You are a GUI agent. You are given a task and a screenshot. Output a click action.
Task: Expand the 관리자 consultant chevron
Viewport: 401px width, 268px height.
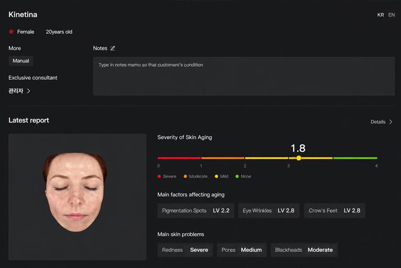(29, 91)
